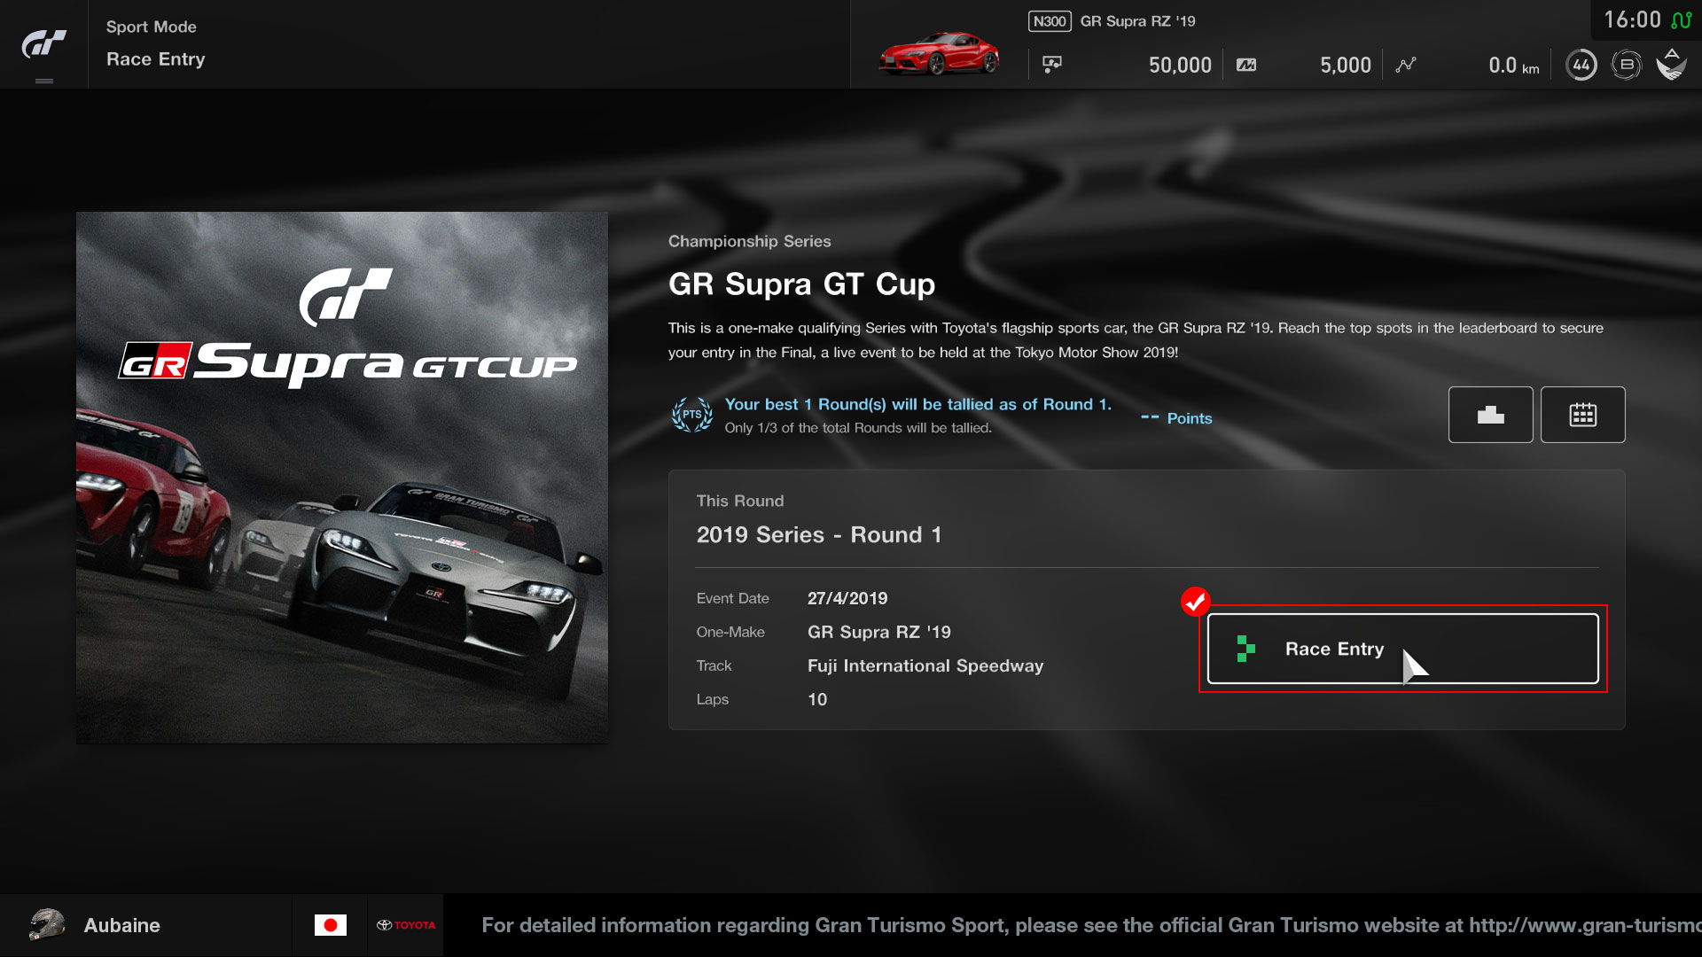Click the green network connection icon
The image size is (1702, 957).
(x=1681, y=19)
